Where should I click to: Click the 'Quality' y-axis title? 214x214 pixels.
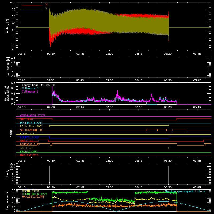point(7,174)
